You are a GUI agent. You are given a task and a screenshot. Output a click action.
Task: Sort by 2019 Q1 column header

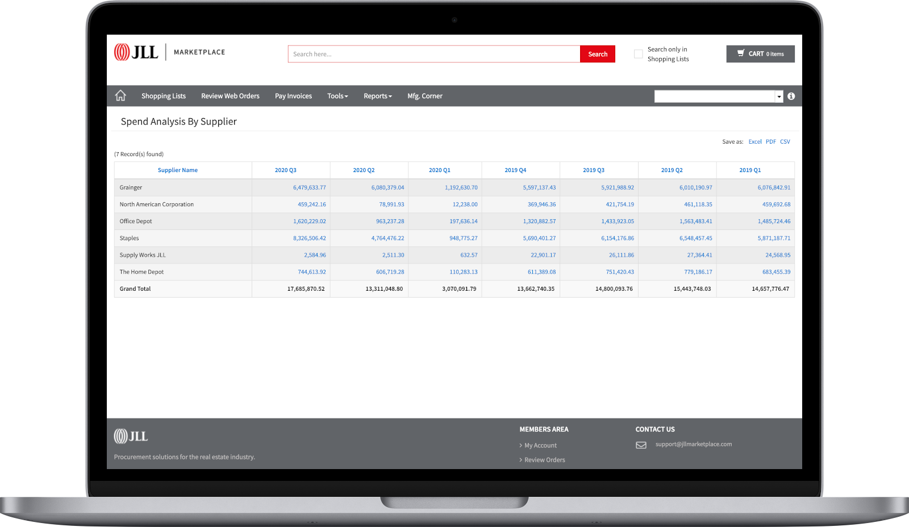(750, 170)
